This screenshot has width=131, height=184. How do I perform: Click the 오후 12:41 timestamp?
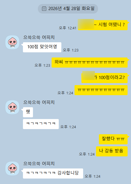pos(68,28)
